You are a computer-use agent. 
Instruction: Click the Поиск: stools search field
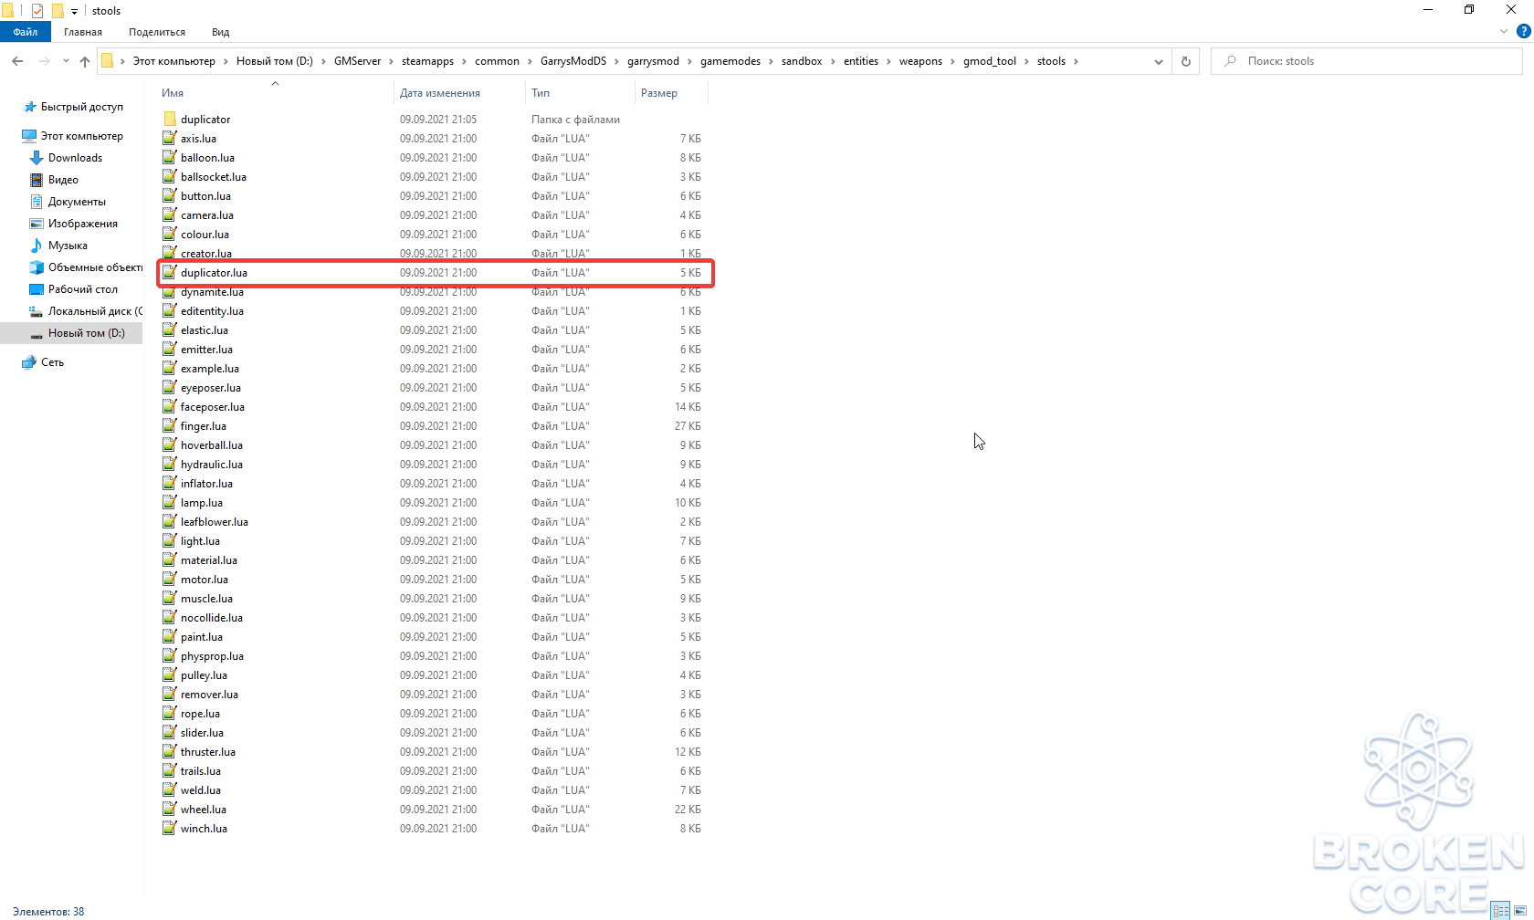pos(1367,61)
